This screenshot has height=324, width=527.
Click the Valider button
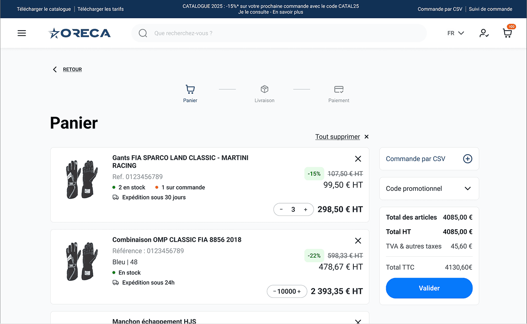point(429,288)
